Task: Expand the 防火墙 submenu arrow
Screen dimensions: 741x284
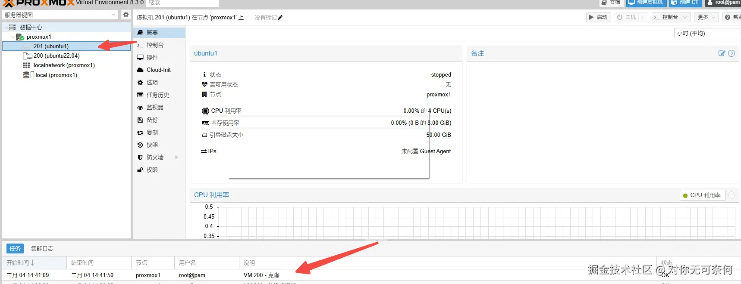Action: tap(176, 157)
